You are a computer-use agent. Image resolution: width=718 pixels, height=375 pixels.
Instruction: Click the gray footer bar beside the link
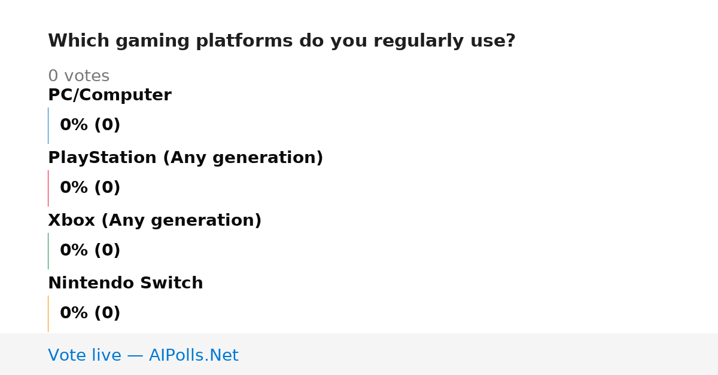[479, 354]
